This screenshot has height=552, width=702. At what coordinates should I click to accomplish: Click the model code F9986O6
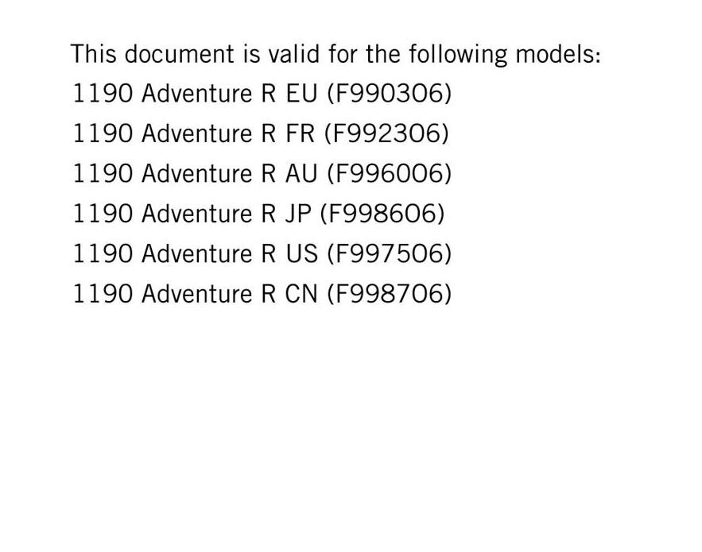tap(382, 214)
